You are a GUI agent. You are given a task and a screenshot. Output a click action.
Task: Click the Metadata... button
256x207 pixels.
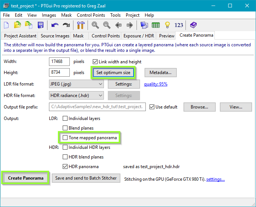click(x=161, y=73)
